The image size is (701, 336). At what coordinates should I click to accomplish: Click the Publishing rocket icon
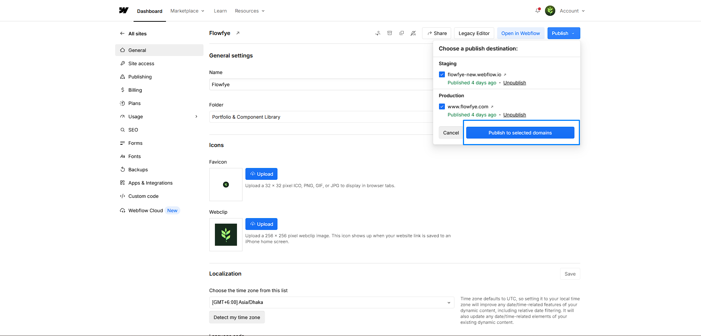[x=123, y=77]
